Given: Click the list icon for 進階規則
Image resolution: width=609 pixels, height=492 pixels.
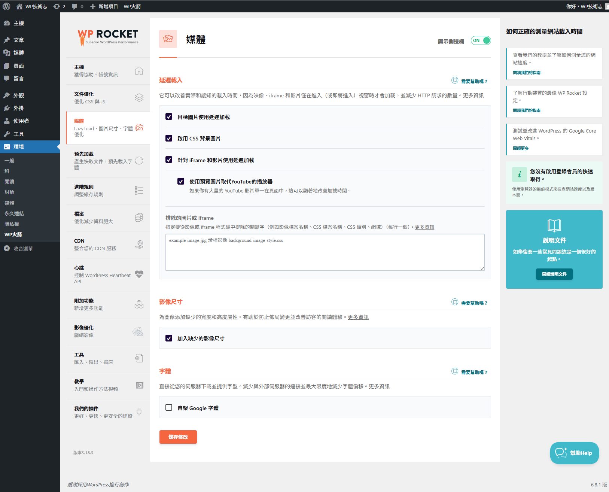Looking at the screenshot, I should click(x=139, y=191).
